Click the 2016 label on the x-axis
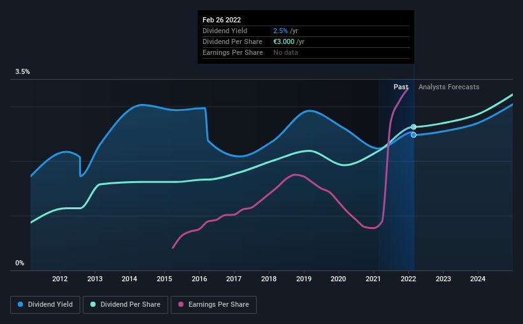Screen dimensions: 523x324 pos(199,279)
